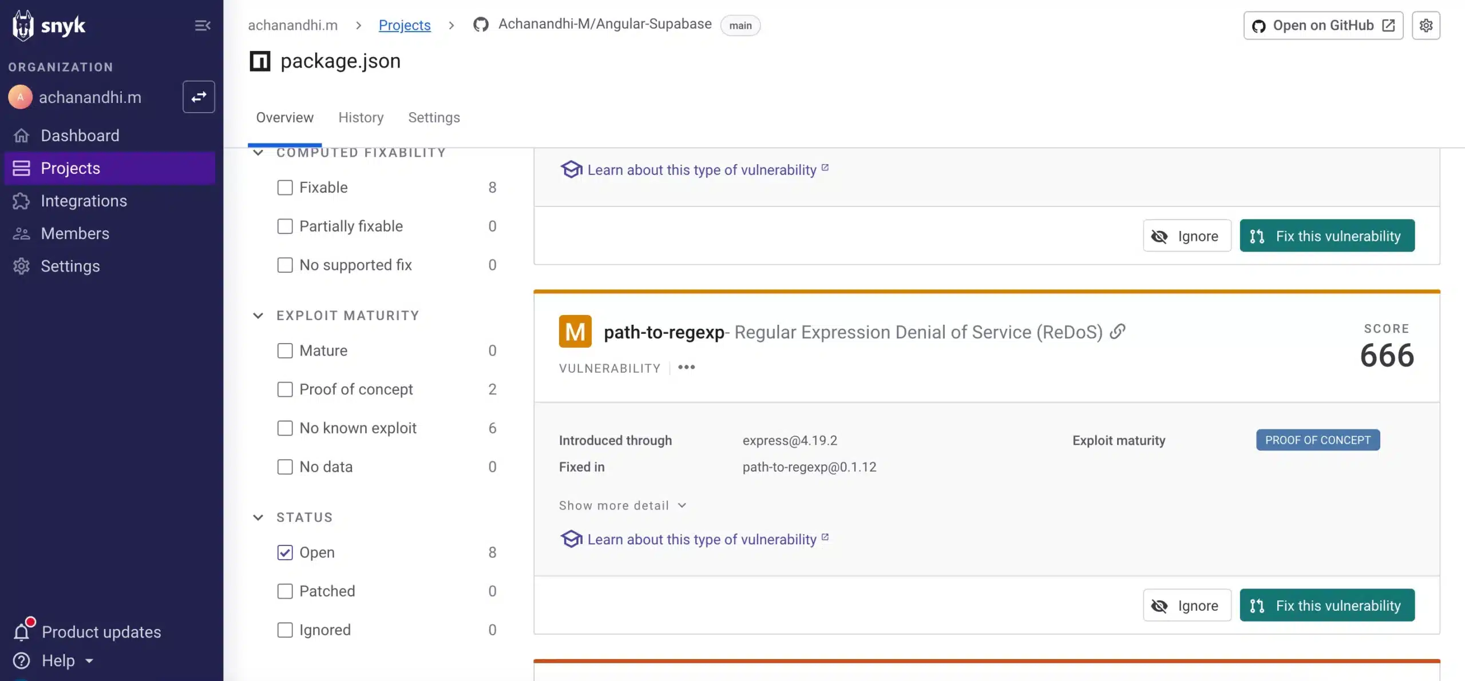Enable the Mature exploit filter
The width and height of the screenshot is (1465, 681).
coord(284,351)
